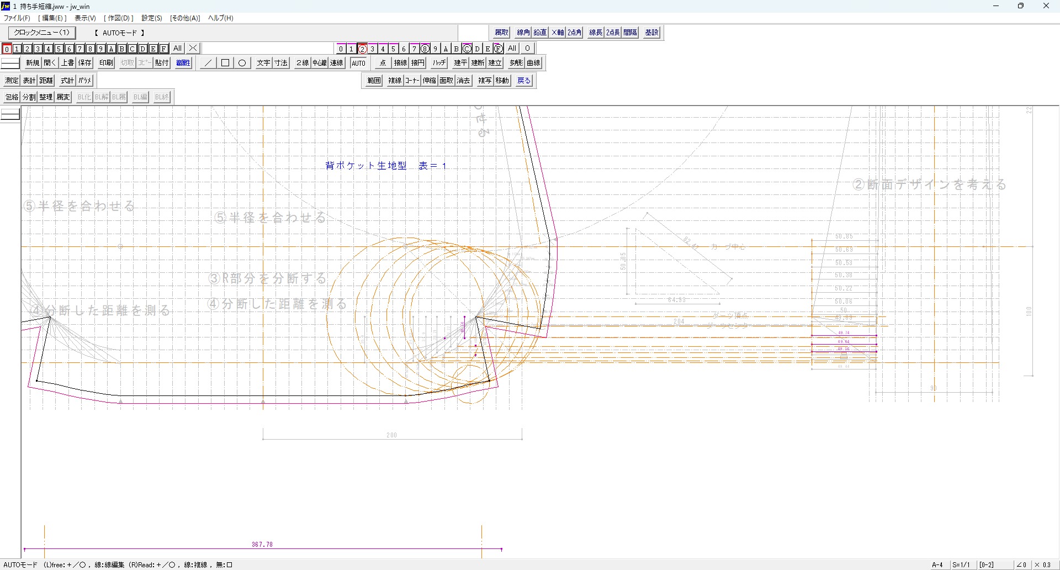Image resolution: width=1060 pixels, height=570 pixels.
Task: Open the ファイル(F) menu
Action: (x=17, y=18)
